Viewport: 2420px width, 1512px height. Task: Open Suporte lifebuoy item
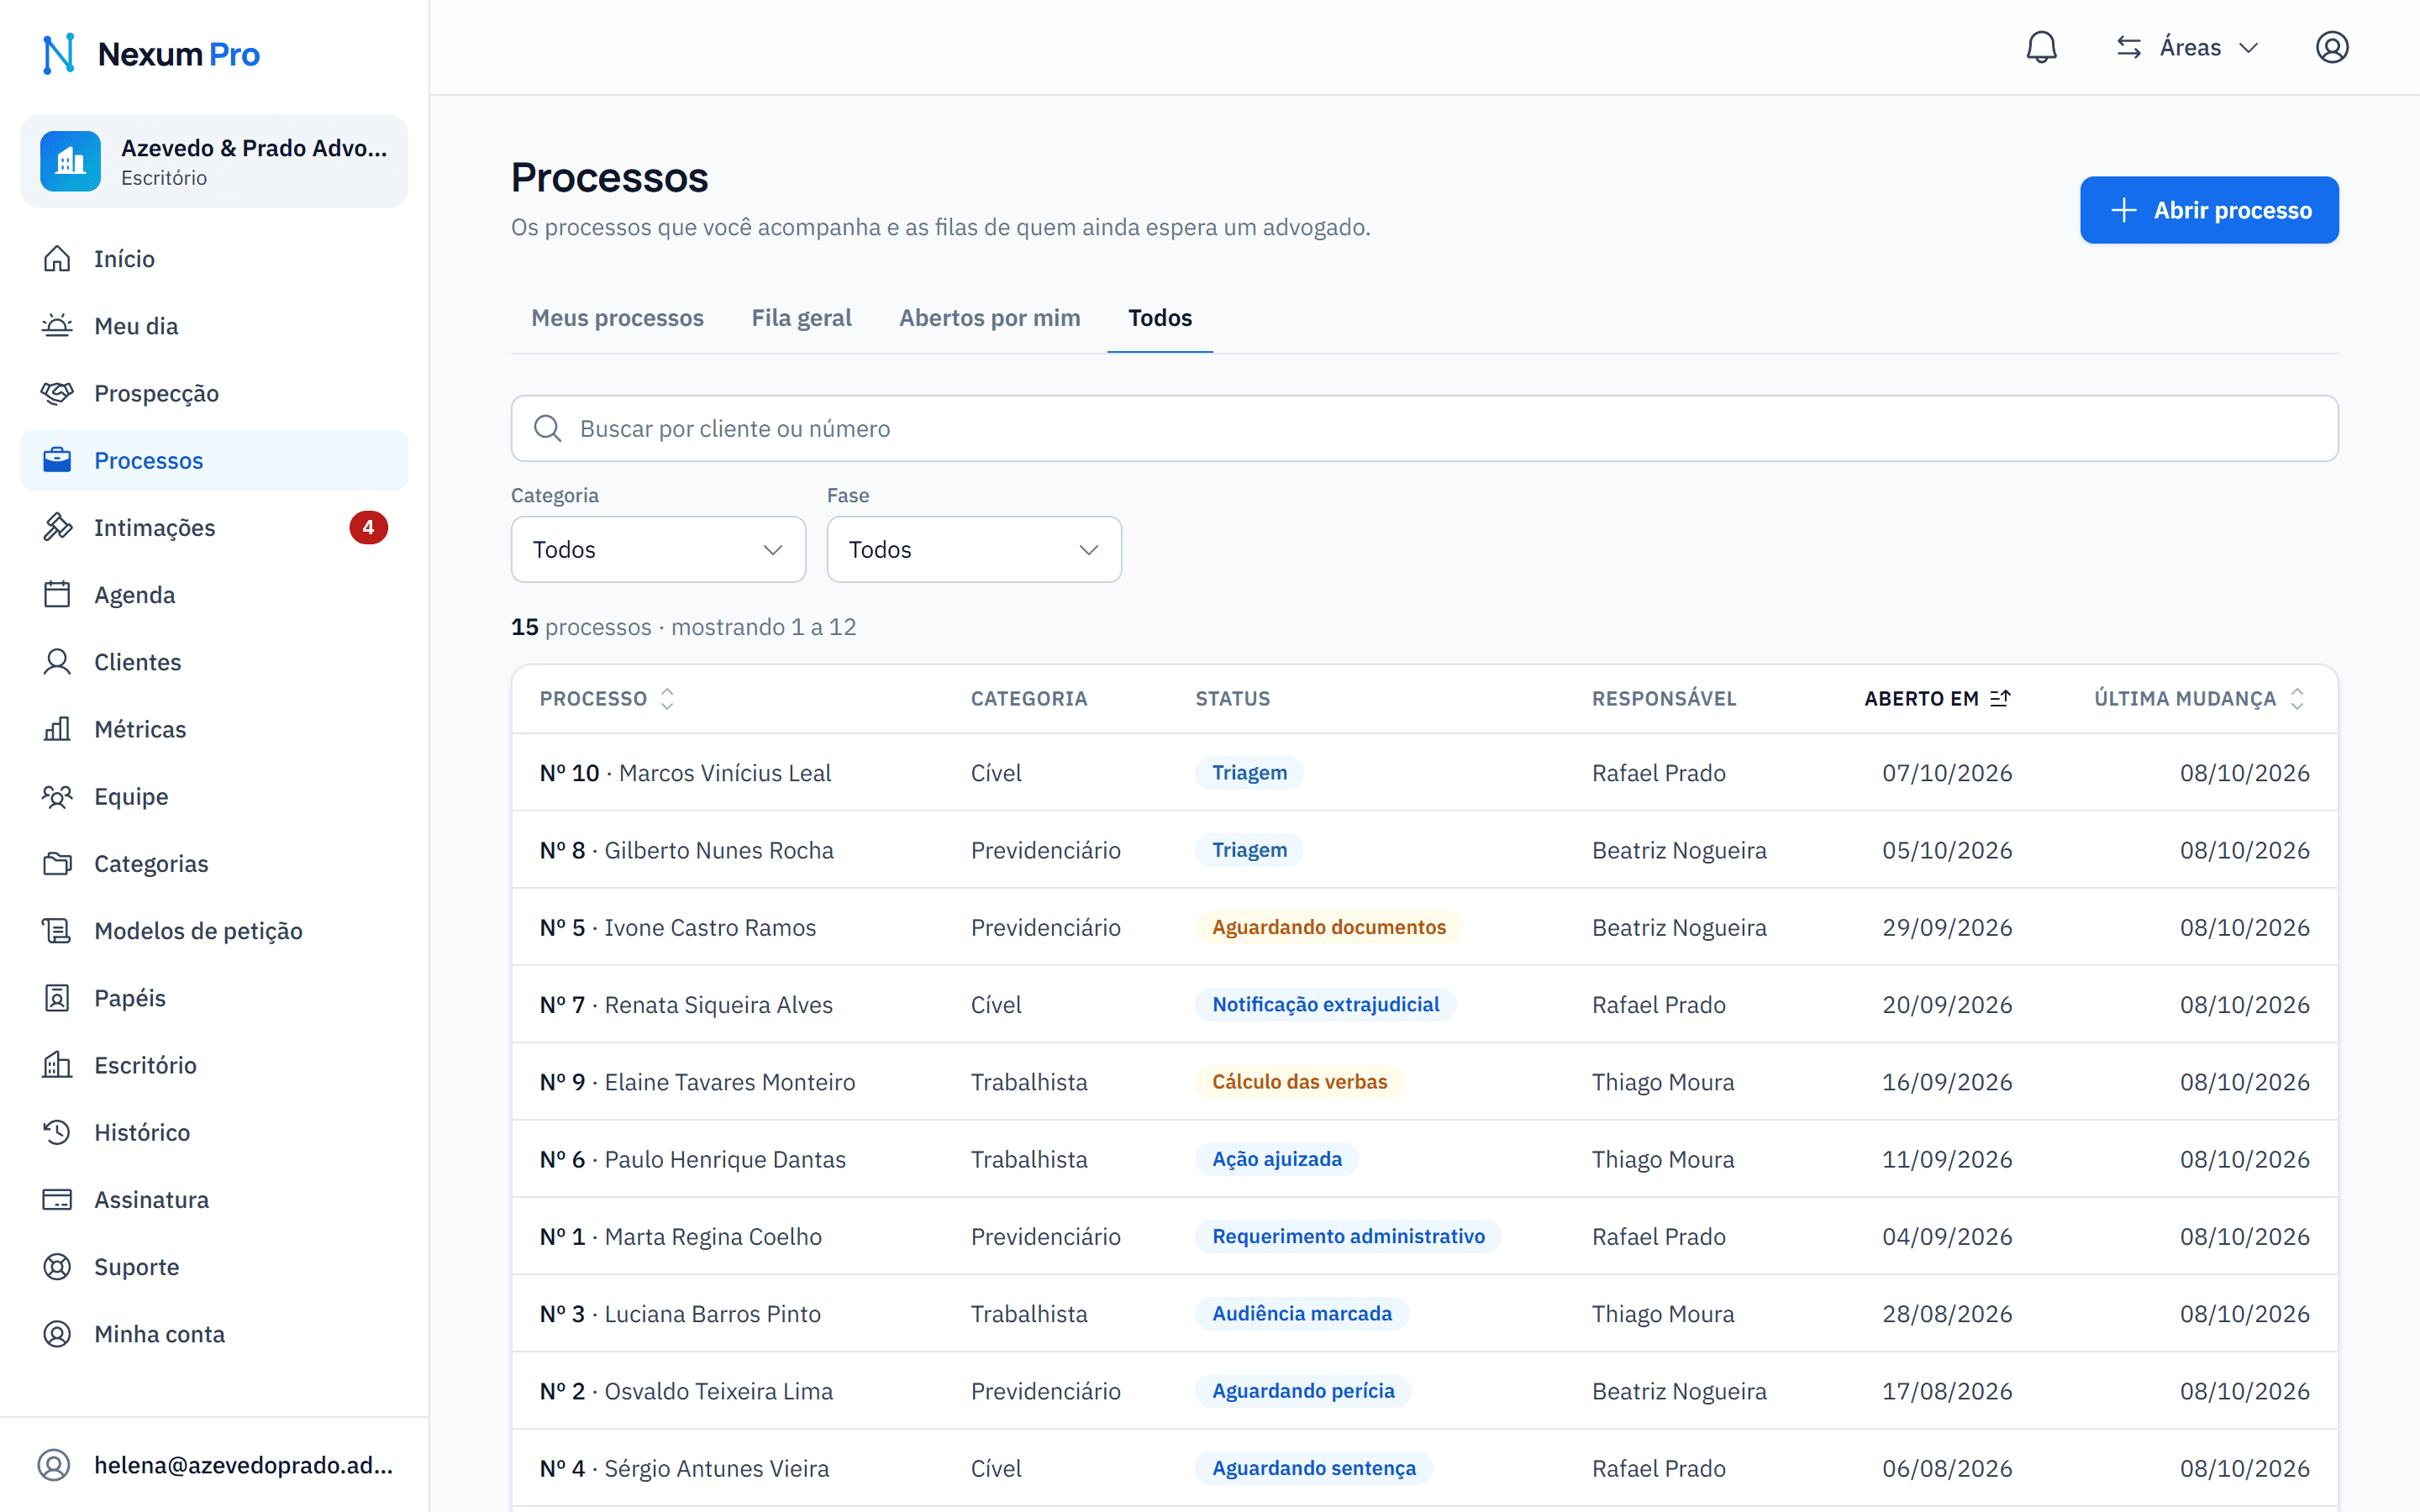[214, 1267]
